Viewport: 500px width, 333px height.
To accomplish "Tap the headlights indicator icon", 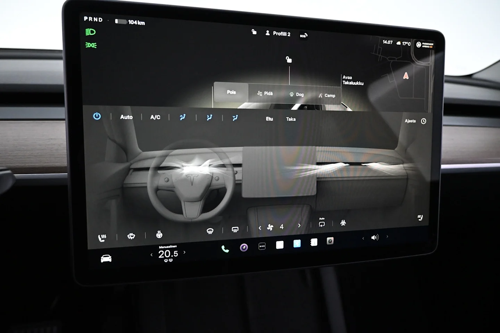I will (x=90, y=32).
